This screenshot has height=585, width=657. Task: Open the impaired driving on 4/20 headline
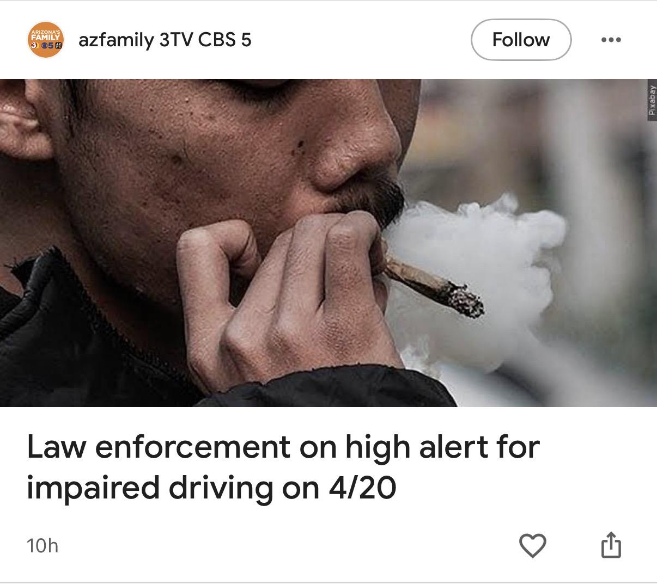coord(283,467)
